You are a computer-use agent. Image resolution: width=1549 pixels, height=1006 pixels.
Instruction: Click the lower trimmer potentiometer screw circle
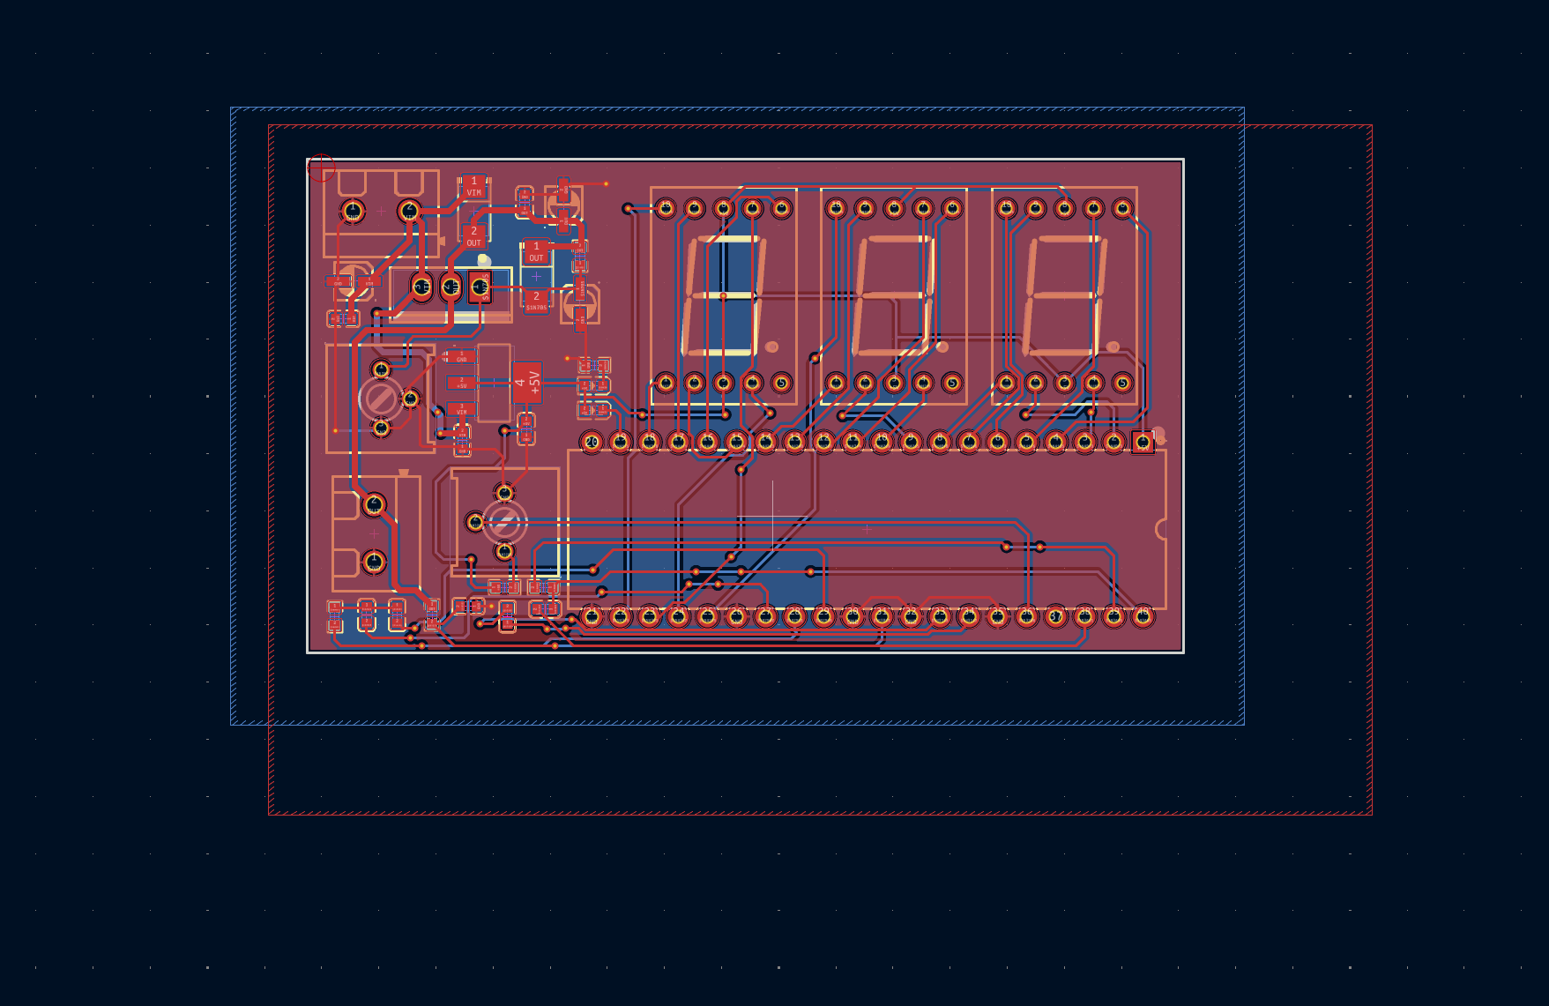pyautogui.click(x=504, y=522)
